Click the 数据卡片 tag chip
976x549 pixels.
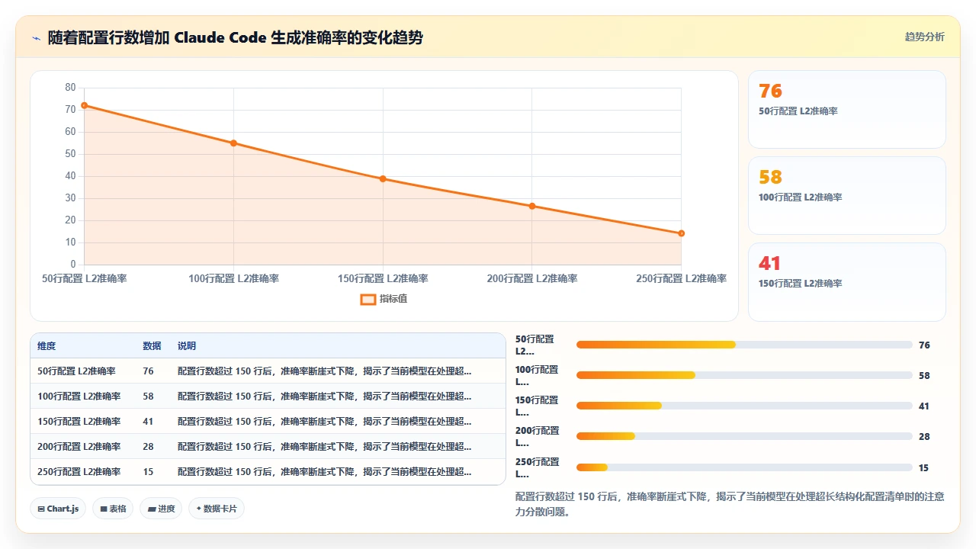[x=217, y=509]
